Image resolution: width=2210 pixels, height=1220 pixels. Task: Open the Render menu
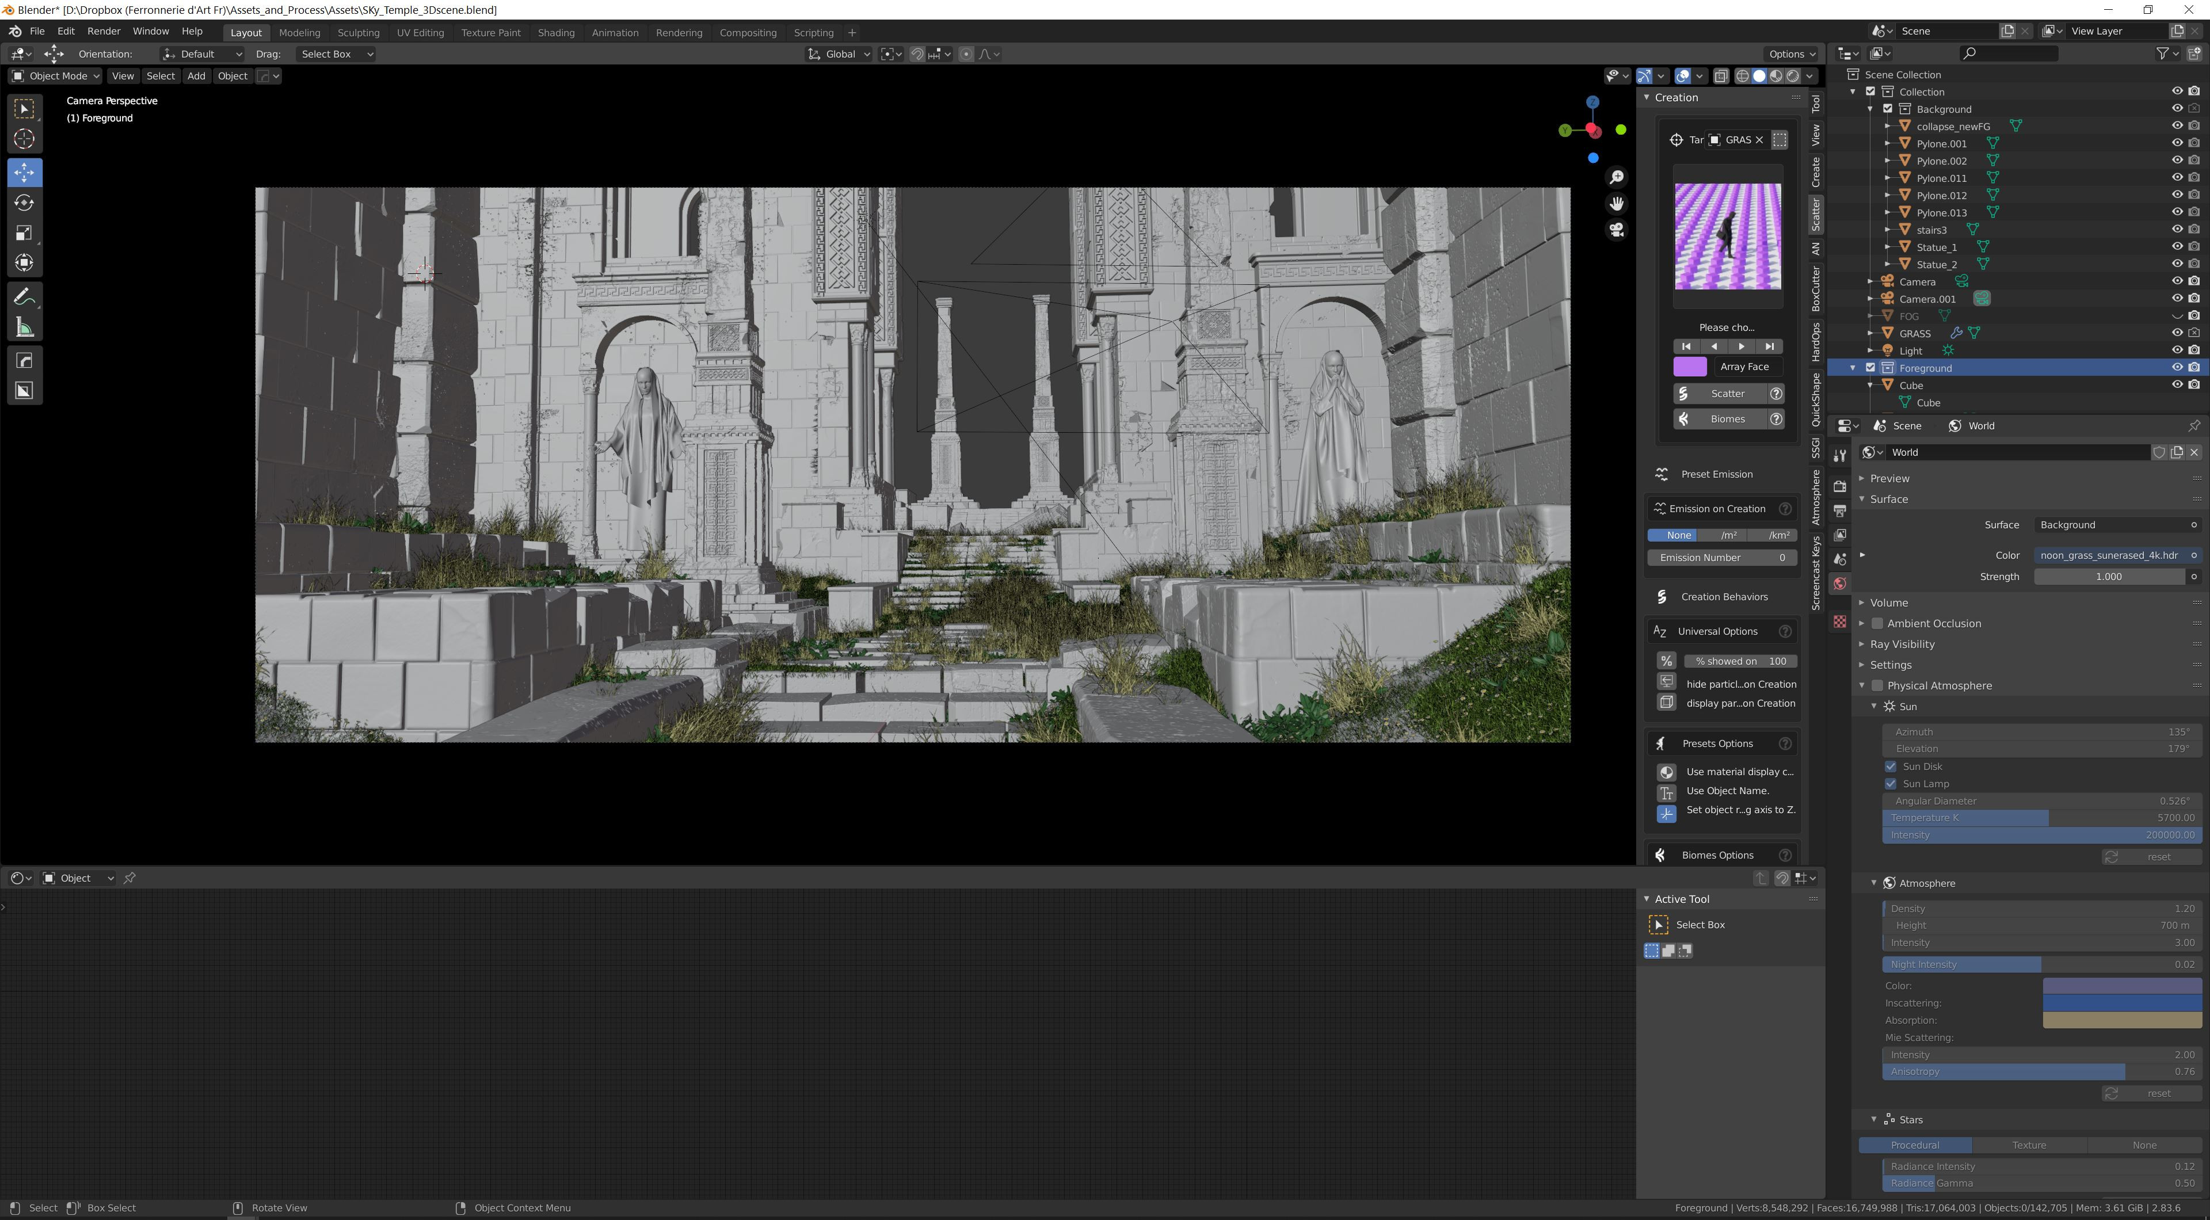104,31
